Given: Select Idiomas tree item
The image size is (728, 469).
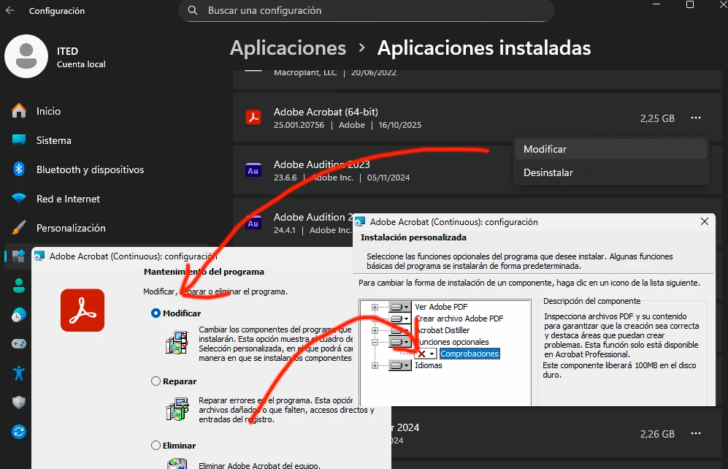Looking at the screenshot, I should (428, 365).
